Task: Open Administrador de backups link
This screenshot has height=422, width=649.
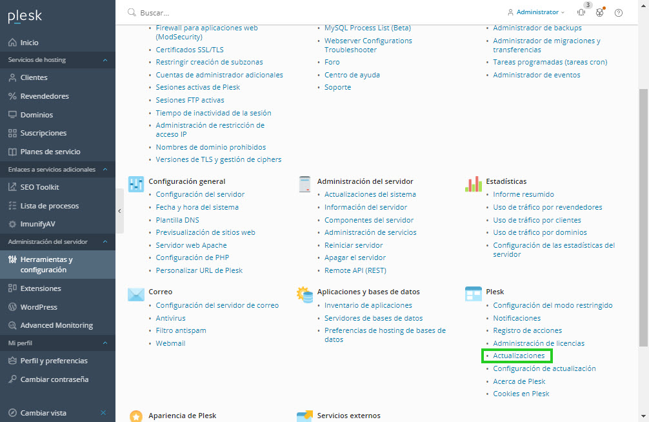Action: click(537, 28)
